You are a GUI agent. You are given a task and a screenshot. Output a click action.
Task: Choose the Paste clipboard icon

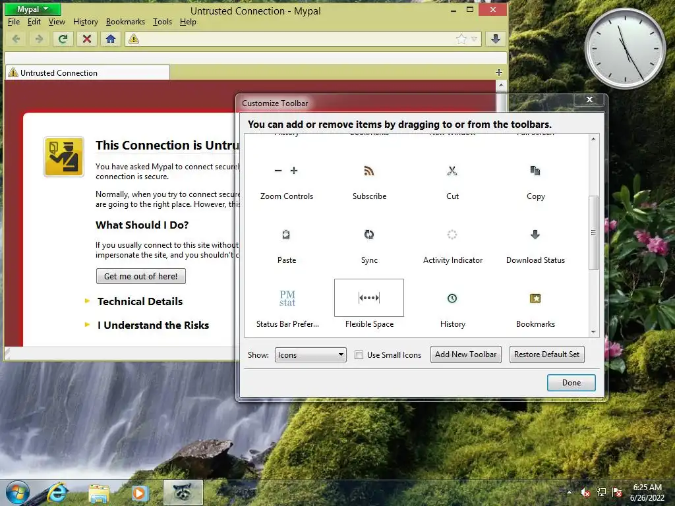pyautogui.click(x=286, y=235)
